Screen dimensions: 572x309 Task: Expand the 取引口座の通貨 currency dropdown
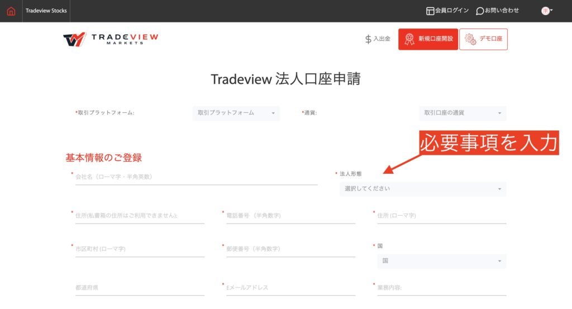click(x=463, y=113)
